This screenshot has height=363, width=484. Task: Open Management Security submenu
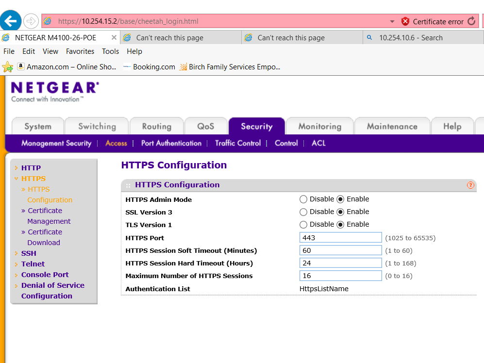coord(56,143)
